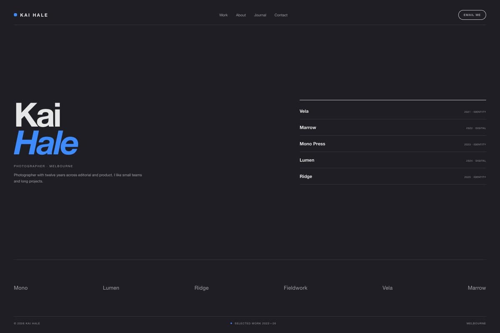This screenshot has width=500, height=333.
Task: Click the bio paragraph starting "Photographer with twelve years"
Action: (78, 178)
